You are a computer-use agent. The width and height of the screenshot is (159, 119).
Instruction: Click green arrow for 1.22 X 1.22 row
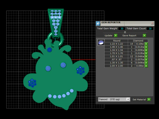point(146,44)
